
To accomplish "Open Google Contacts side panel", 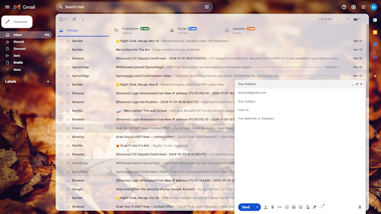I will click(375, 56).
